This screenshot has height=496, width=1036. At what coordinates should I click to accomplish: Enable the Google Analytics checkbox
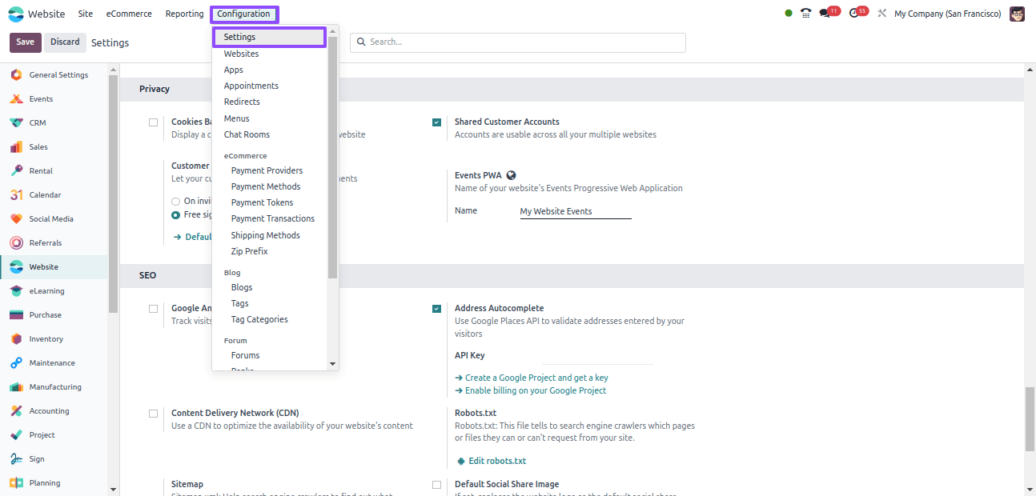[x=153, y=309]
